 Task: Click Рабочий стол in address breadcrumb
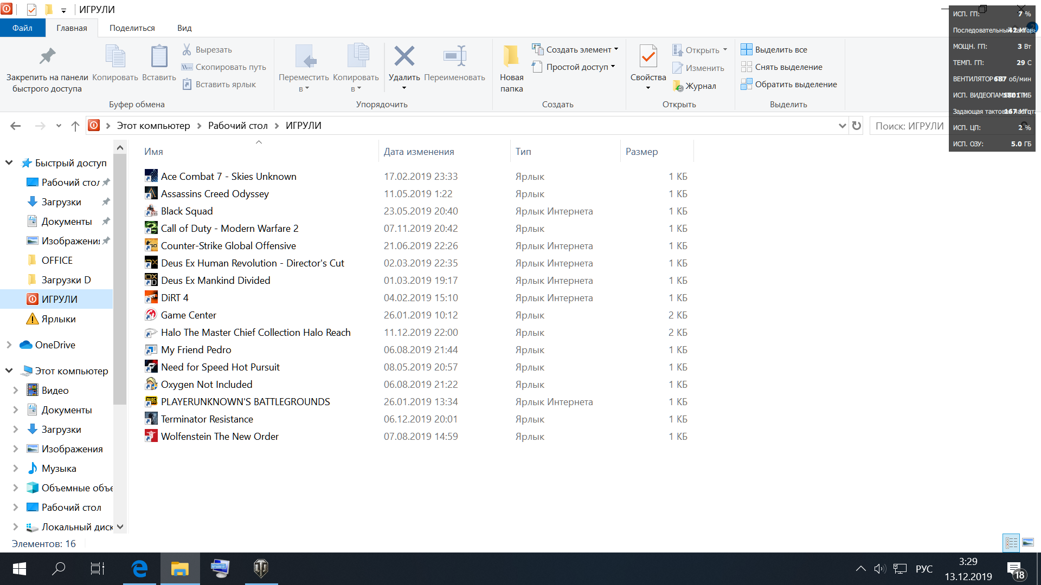[x=237, y=126]
